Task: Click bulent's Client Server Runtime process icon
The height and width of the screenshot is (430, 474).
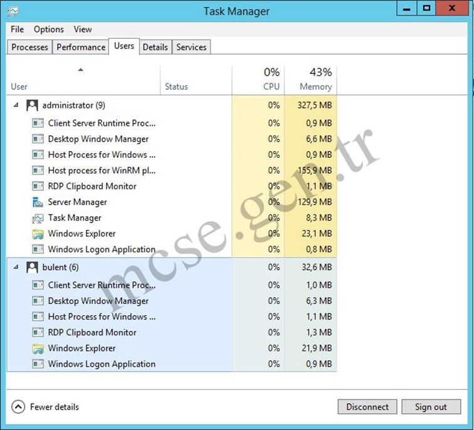Action: point(38,285)
